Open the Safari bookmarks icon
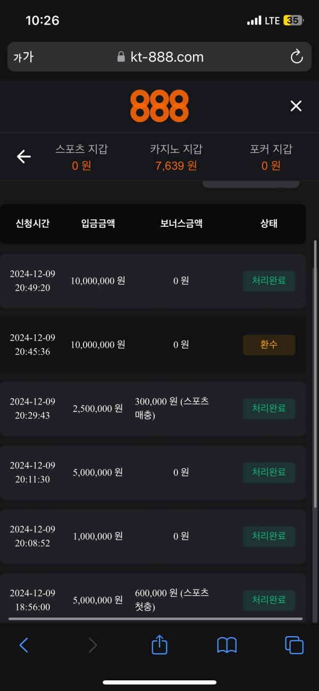319x691 pixels. tap(226, 645)
